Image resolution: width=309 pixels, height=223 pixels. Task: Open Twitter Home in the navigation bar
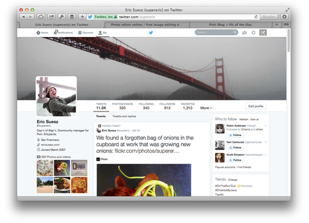pos(42,33)
